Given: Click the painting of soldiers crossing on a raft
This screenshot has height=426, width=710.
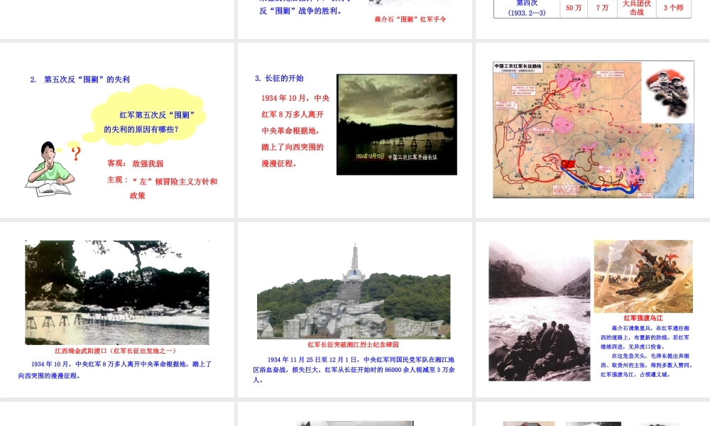Looking at the screenshot, I should click(643, 276).
